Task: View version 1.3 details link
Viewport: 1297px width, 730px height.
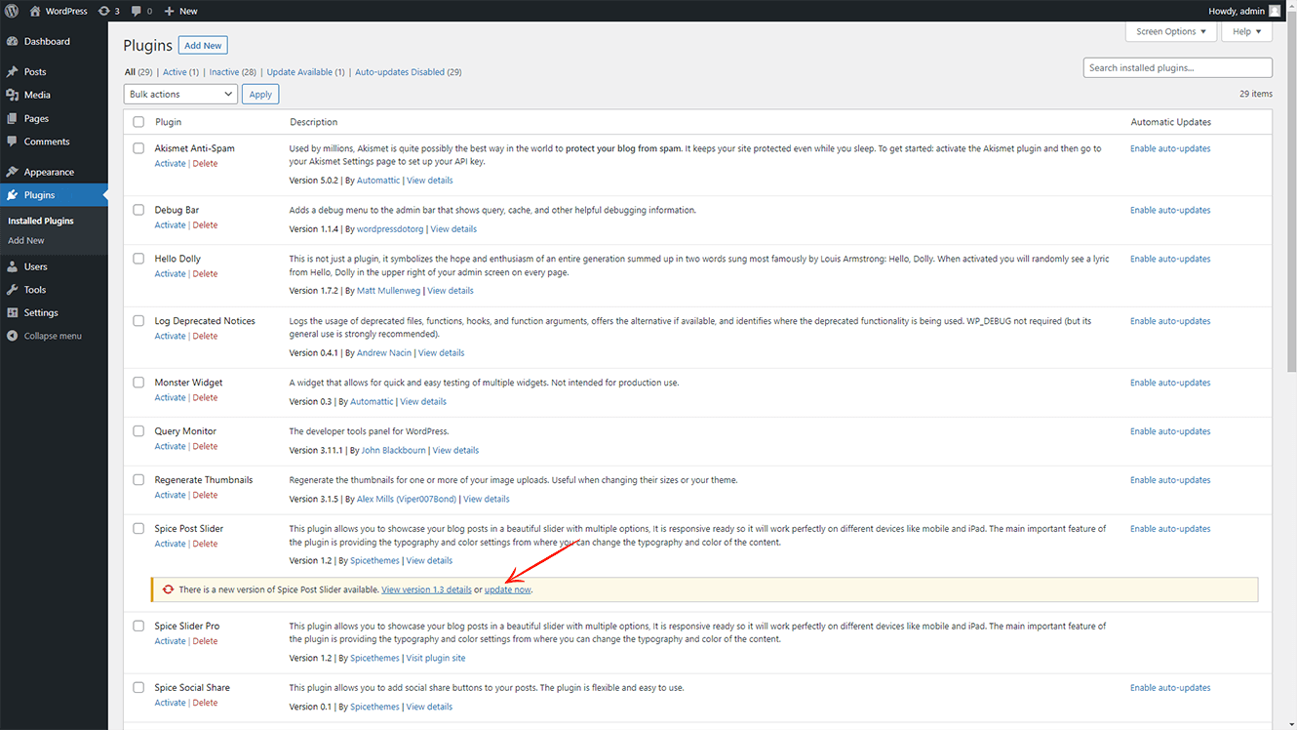Action: [x=426, y=589]
